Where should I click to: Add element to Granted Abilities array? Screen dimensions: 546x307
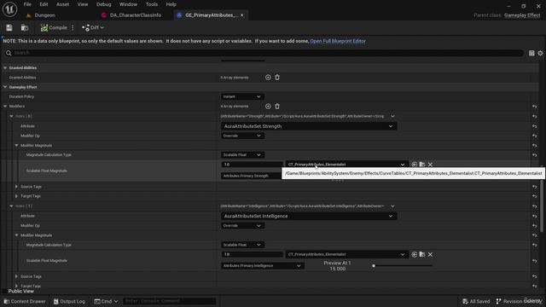coord(268,78)
